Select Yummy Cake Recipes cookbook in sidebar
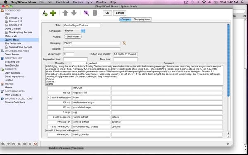Screen dimensions: 248x155 coord(20,47)
